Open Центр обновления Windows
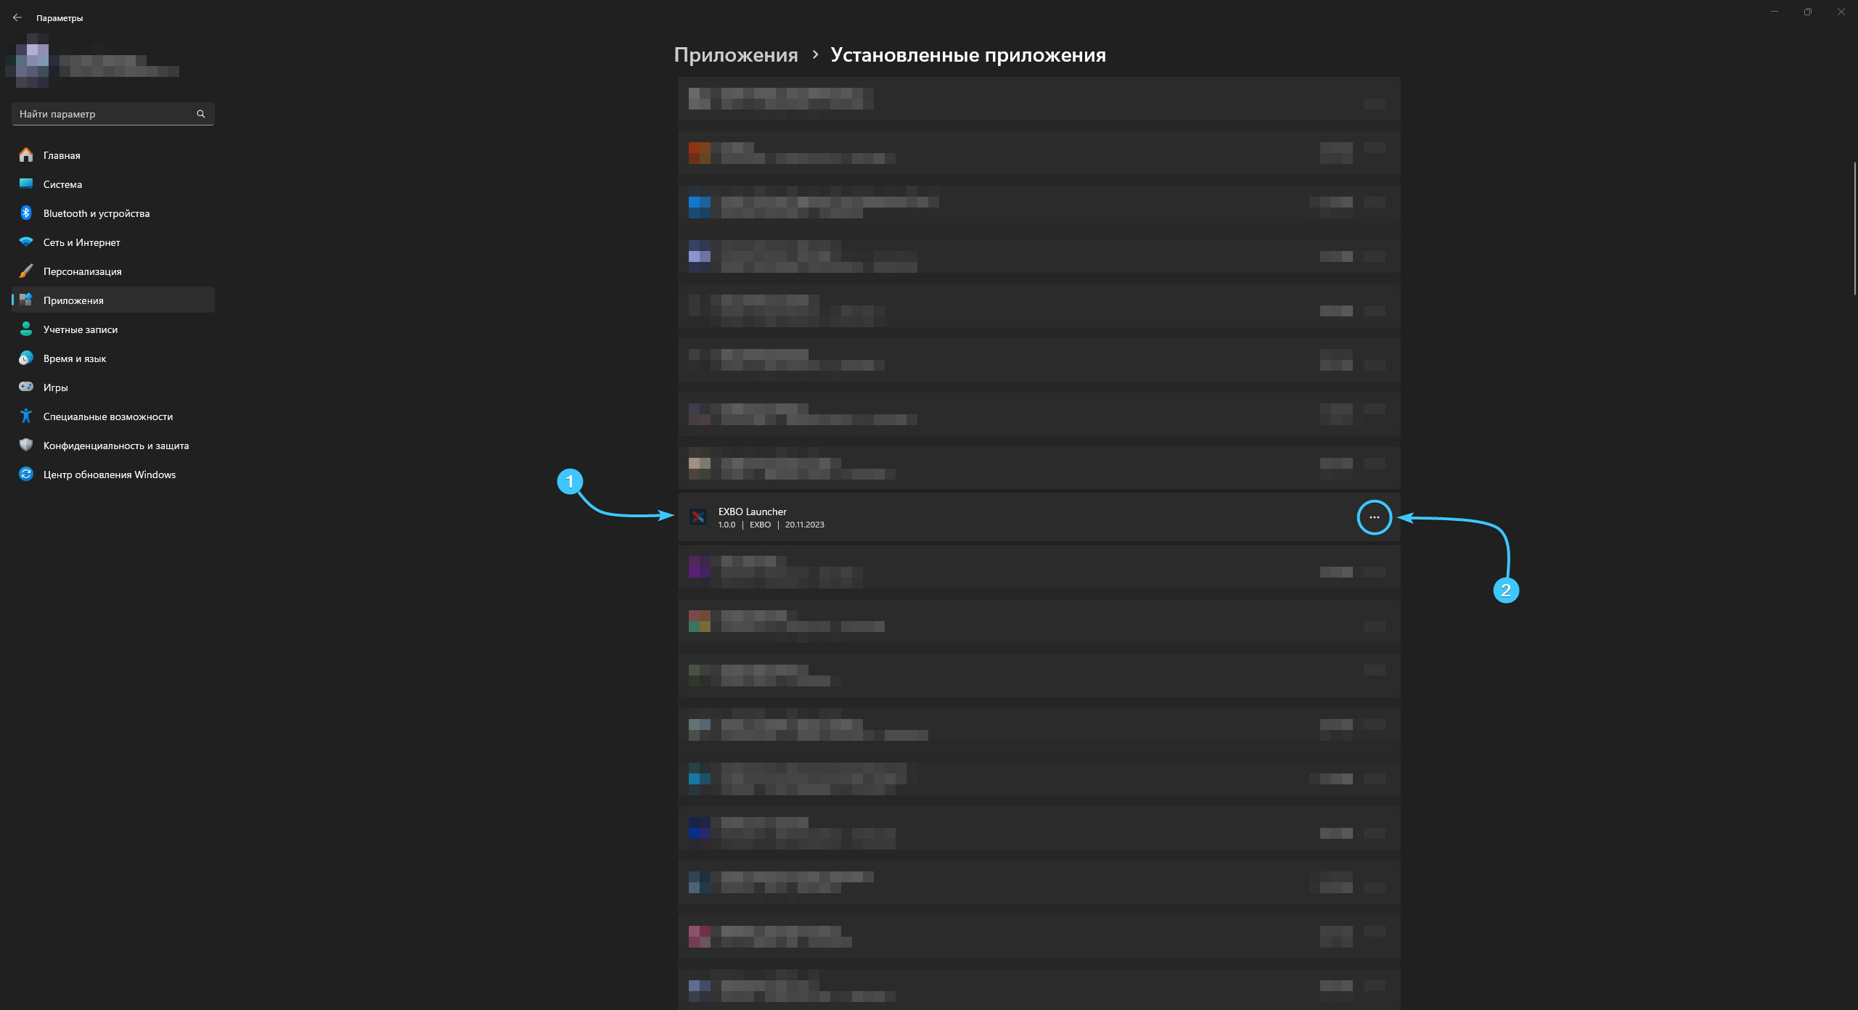 (x=109, y=475)
